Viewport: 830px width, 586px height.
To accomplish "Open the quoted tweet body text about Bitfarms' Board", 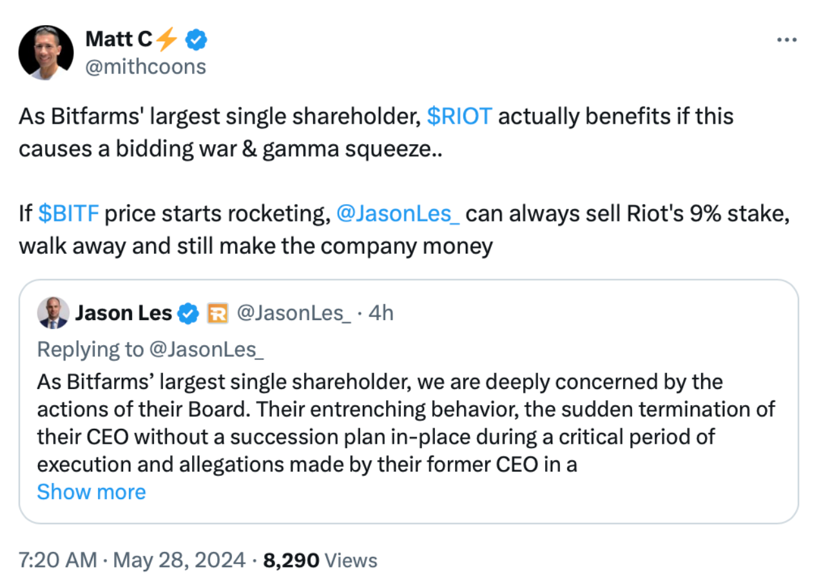I will pos(406,423).
